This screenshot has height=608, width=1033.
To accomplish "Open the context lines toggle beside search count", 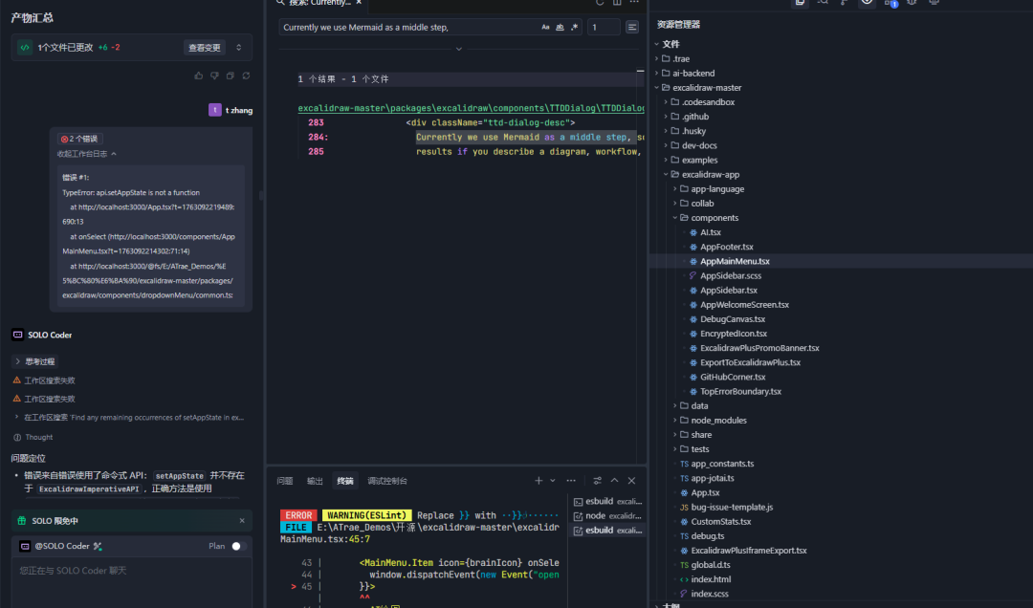I will (632, 27).
